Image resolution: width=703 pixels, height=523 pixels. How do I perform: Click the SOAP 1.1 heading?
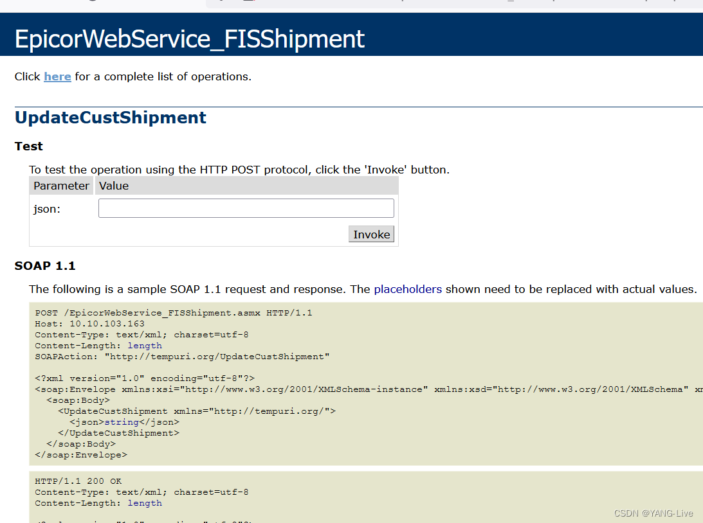[x=45, y=266]
